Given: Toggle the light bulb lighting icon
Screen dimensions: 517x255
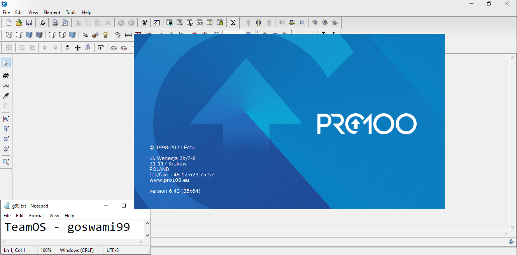Looking at the screenshot, I should click(x=105, y=35).
